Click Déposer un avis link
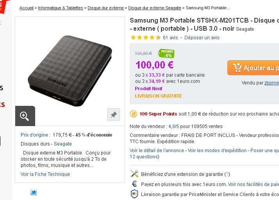Viewport: 279px width, 200px height. pyautogui.click(x=202, y=38)
